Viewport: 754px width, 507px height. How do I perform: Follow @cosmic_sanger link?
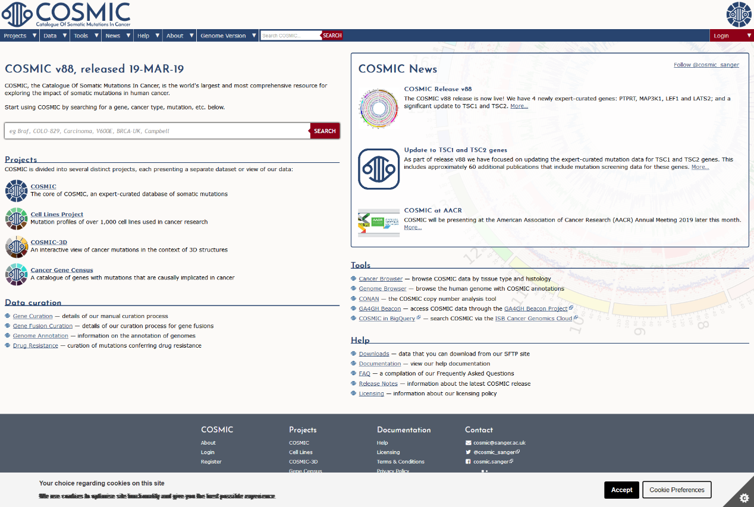tap(706, 65)
